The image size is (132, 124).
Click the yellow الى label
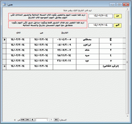[117, 25]
